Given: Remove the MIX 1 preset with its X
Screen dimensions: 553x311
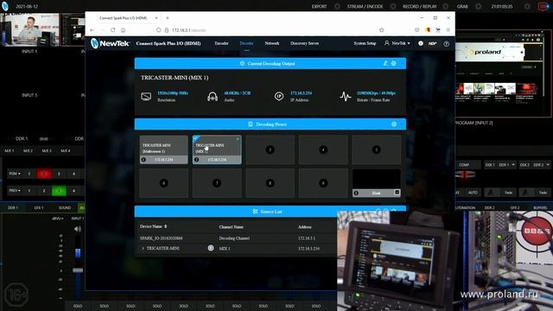Looking at the screenshot, I should pyautogui.click(x=238, y=139).
